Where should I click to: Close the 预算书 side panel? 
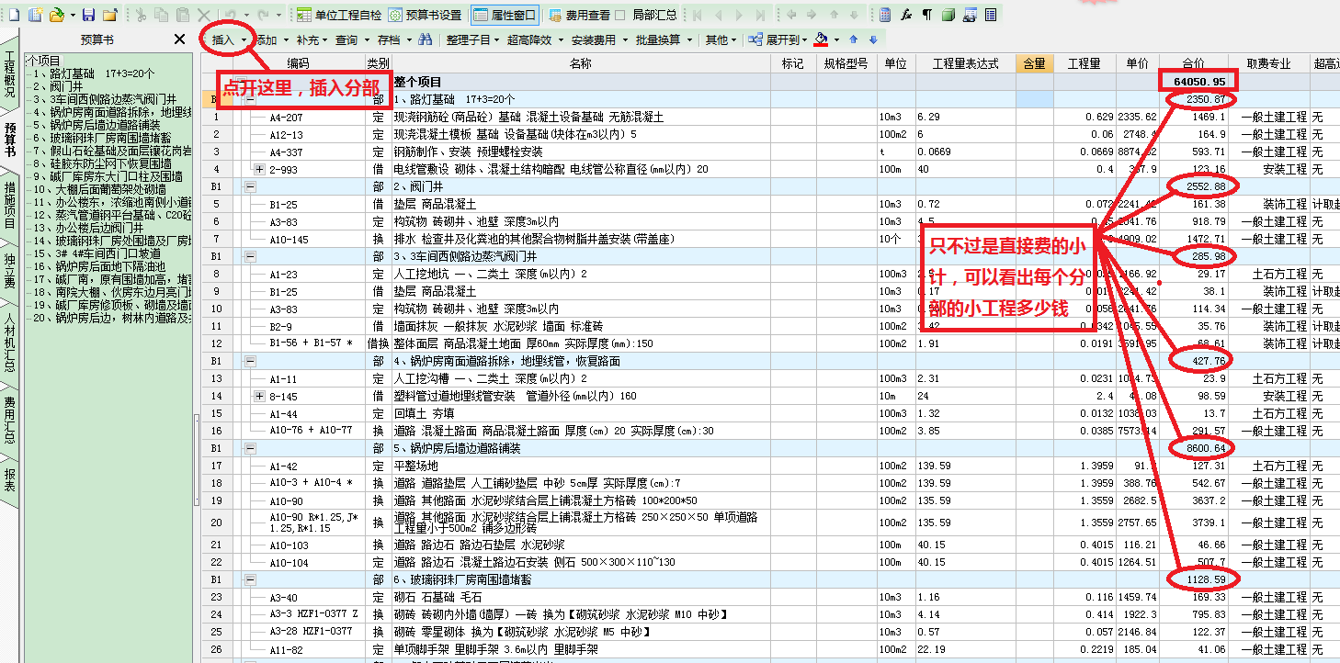click(180, 39)
